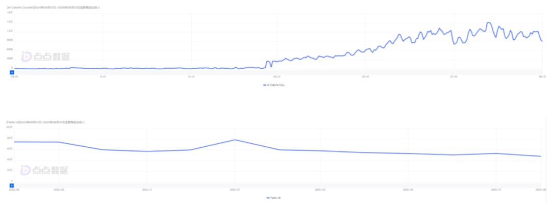Screen dimensions: 551x214
Task: Click the 2024-09 data point on Fastic AI line
Action: pos(59,142)
